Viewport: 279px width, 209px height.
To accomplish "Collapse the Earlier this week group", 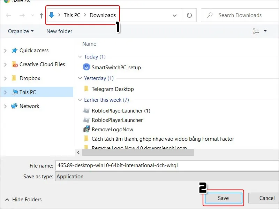I will point(80,100).
